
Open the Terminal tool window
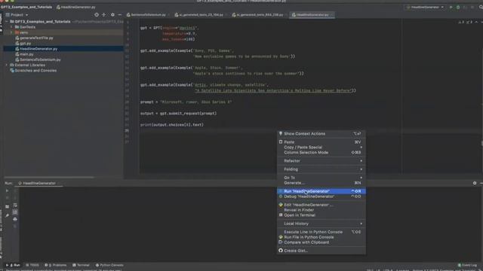click(x=81, y=265)
